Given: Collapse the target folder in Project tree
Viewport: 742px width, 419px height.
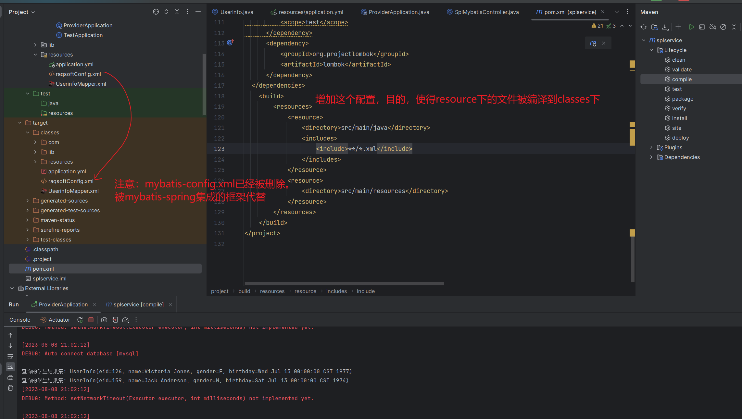Looking at the screenshot, I should 20,123.
